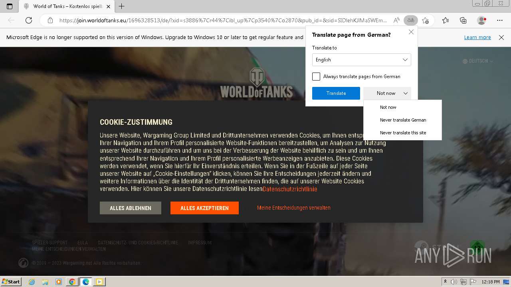Open the yellow taskbar app icon
Screen dimensions: 511x287
coord(99,282)
